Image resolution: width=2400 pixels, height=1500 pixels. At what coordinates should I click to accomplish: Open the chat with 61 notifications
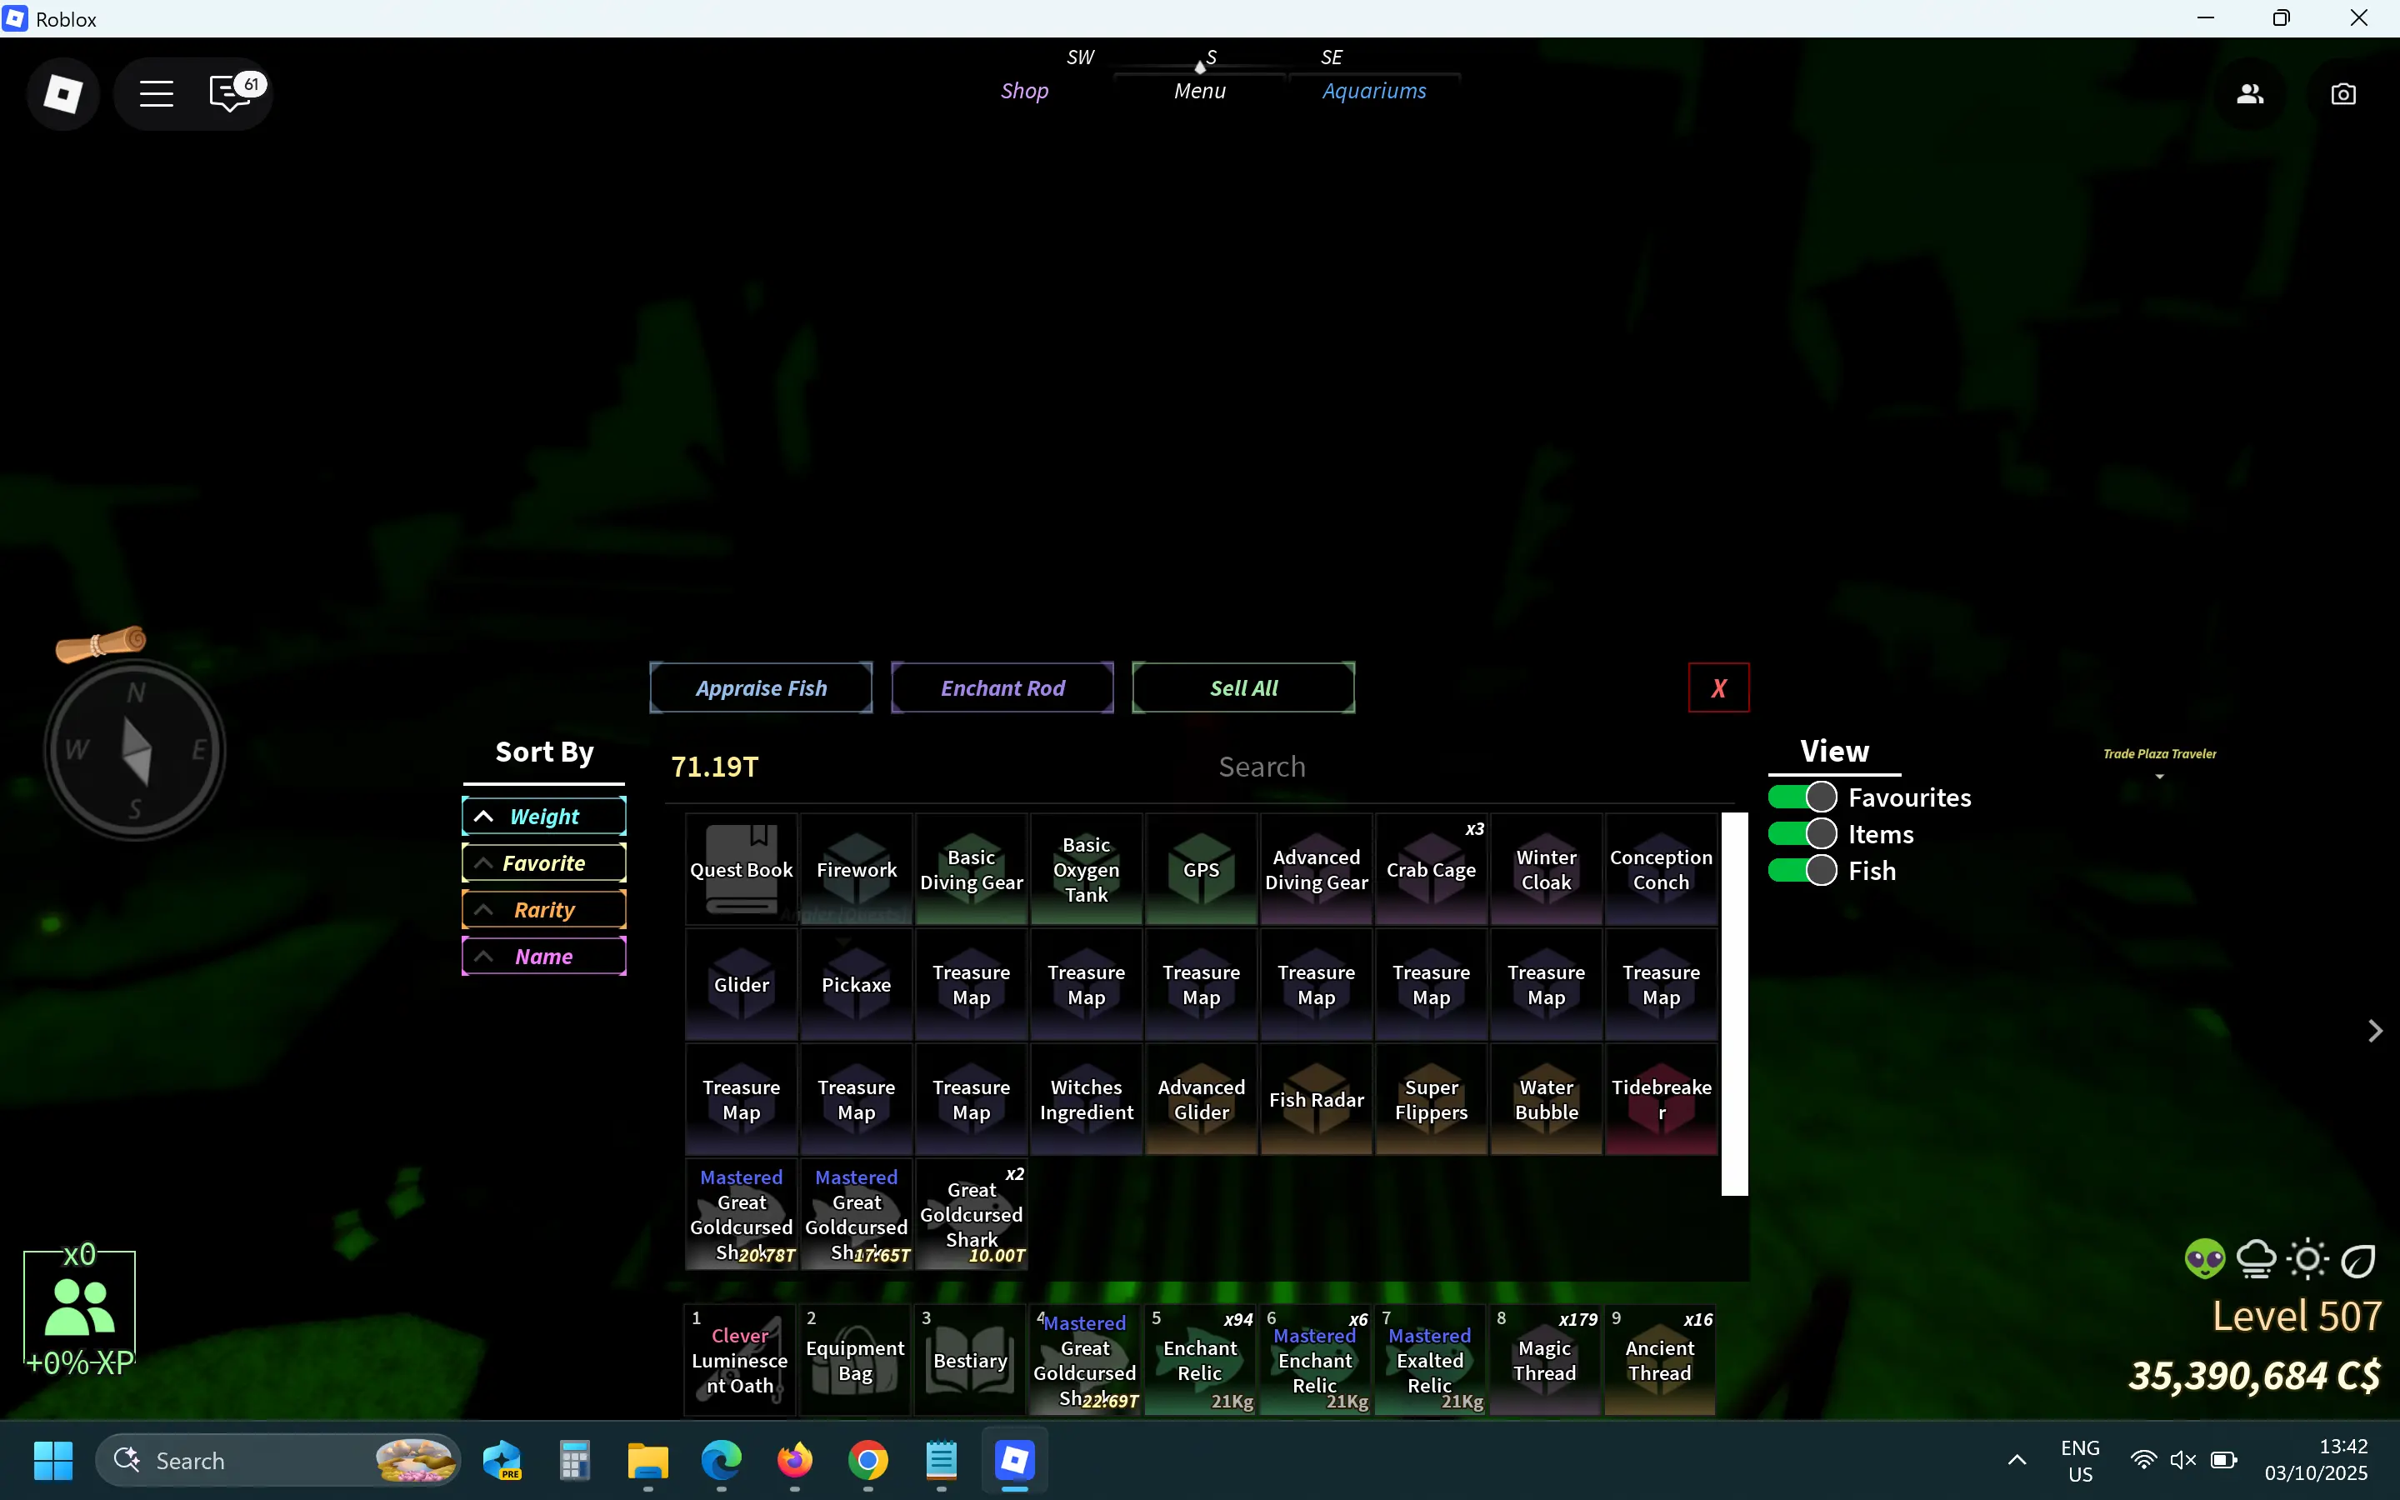pos(232,94)
